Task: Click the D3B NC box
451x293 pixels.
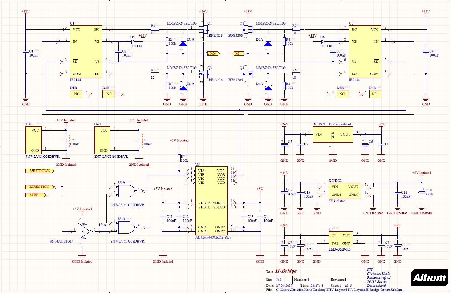Action: (342, 94)
